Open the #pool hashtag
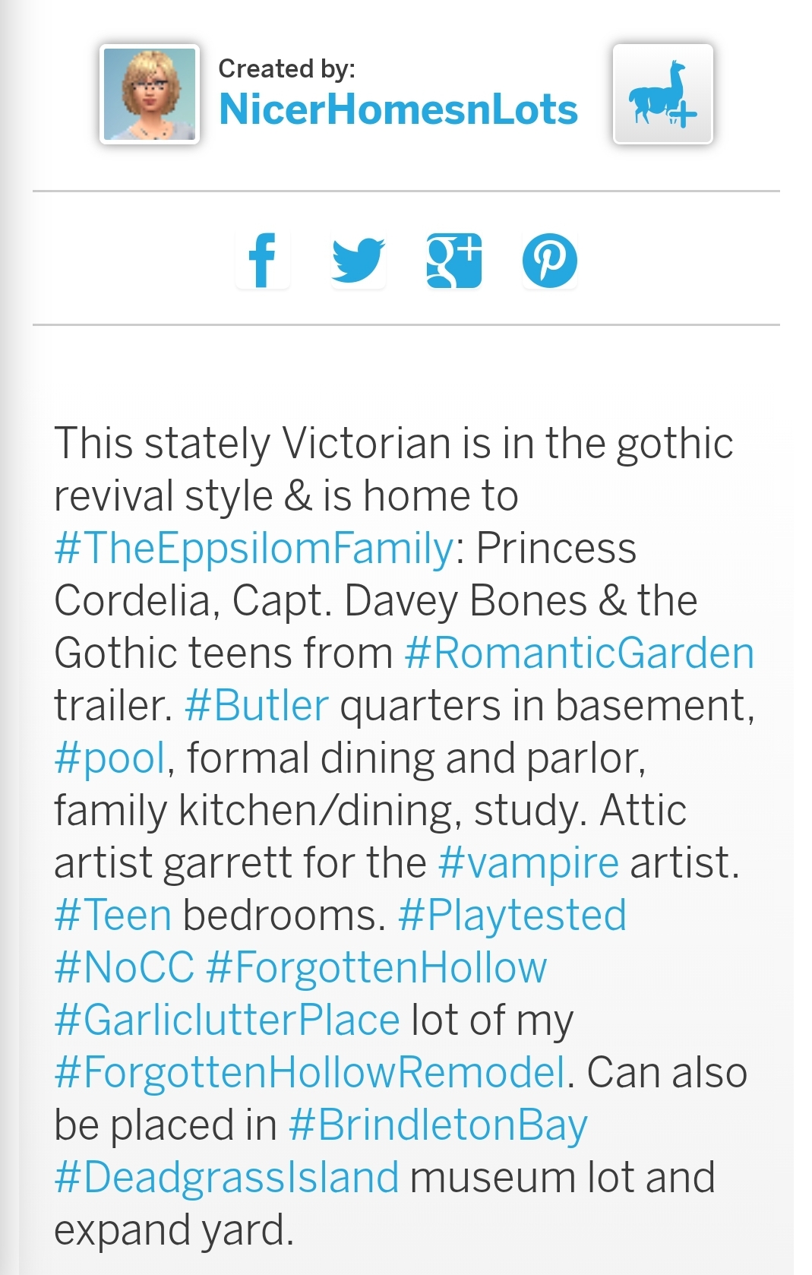Viewport: 812px width, 1275px height. 110,758
